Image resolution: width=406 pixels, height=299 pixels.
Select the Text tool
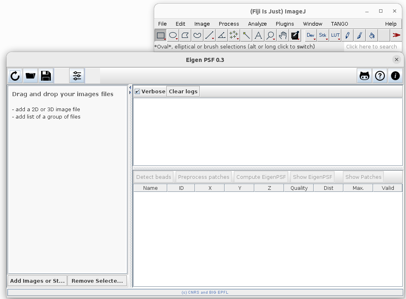coord(258,35)
